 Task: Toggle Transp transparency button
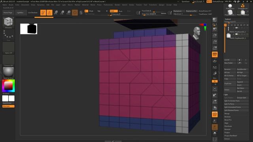click(215, 121)
